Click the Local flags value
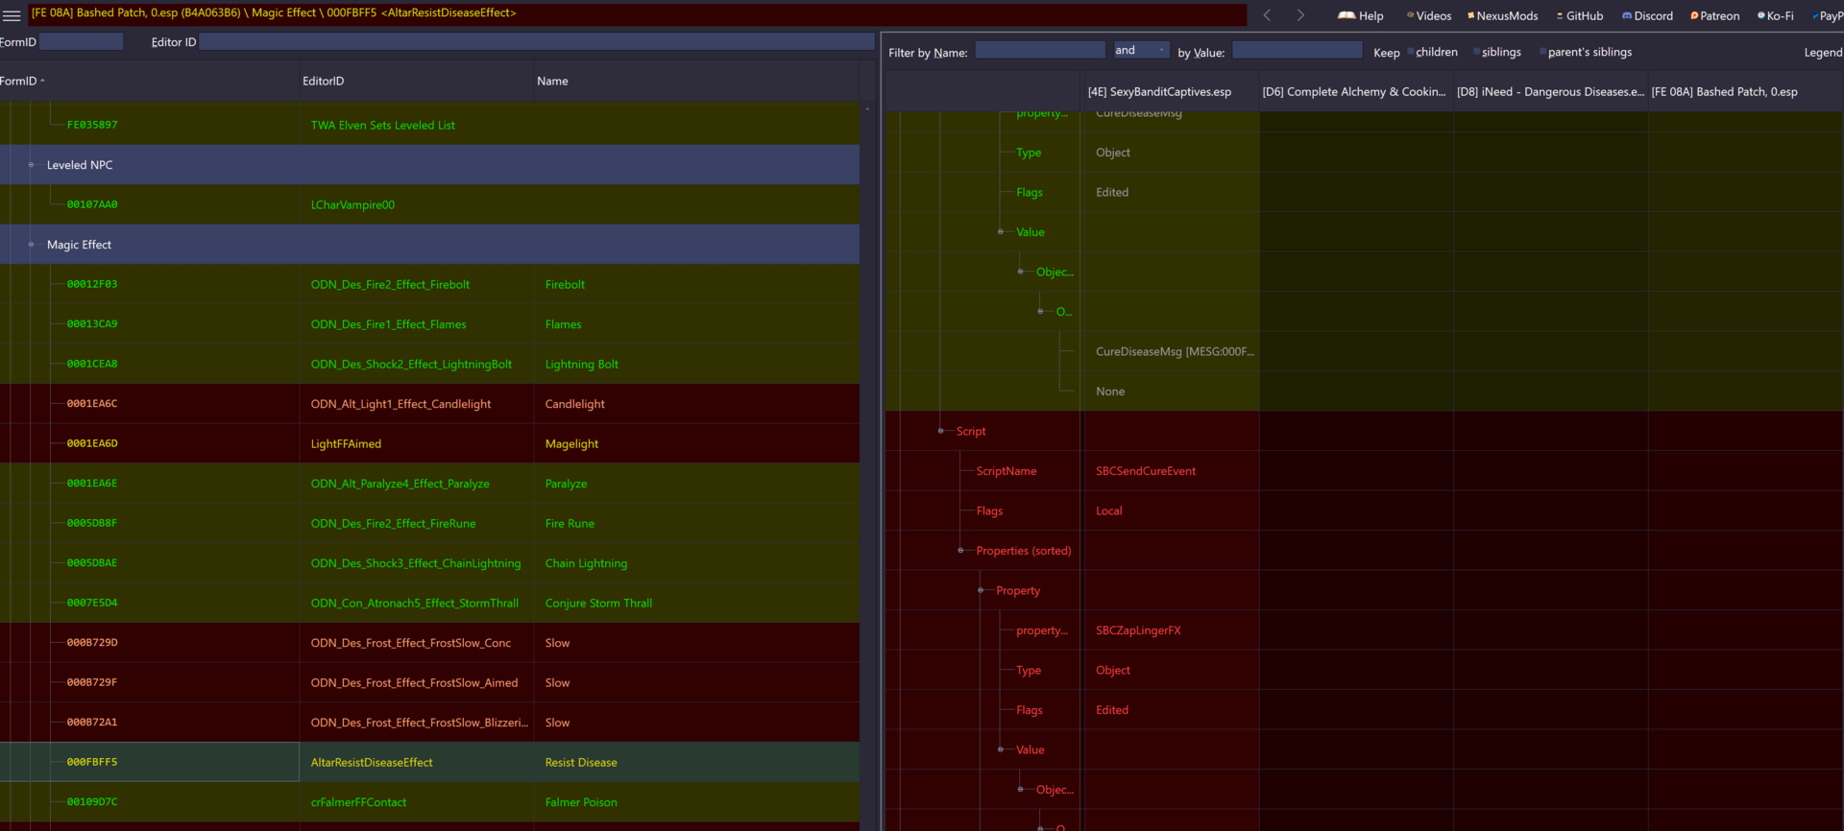 point(1108,511)
